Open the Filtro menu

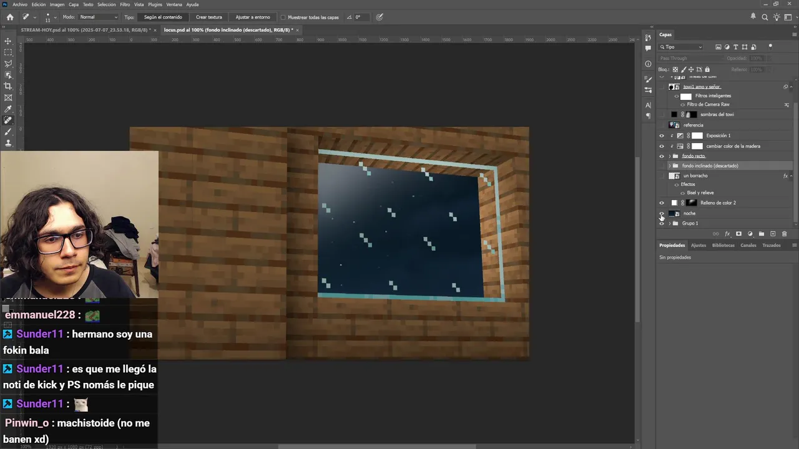click(x=125, y=4)
